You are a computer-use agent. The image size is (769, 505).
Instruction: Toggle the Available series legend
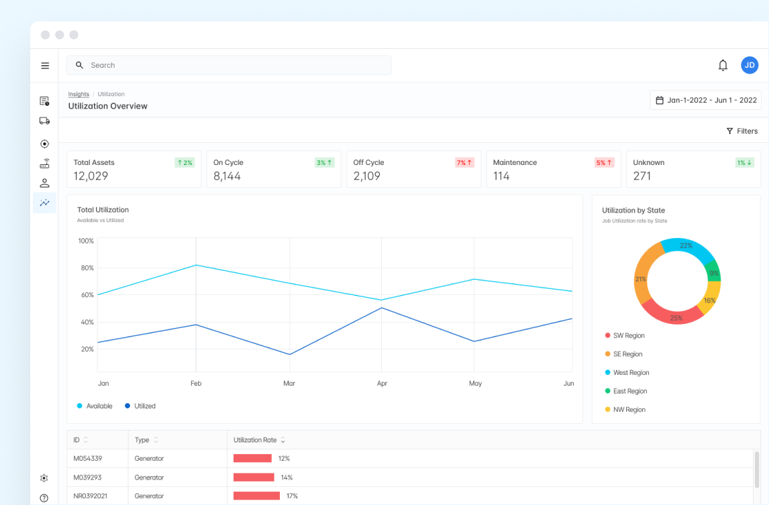(95, 406)
